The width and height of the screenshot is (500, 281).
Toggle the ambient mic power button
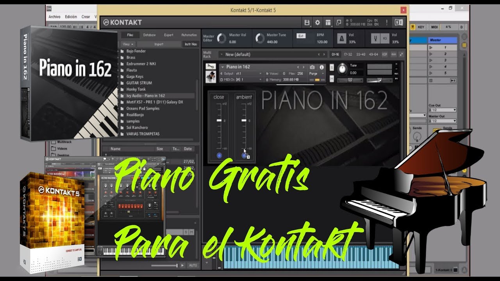click(244, 156)
